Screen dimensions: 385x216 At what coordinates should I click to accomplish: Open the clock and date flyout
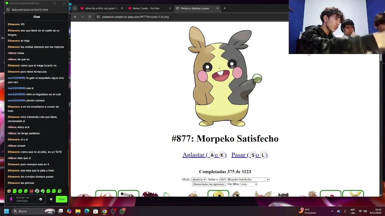point(376,211)
